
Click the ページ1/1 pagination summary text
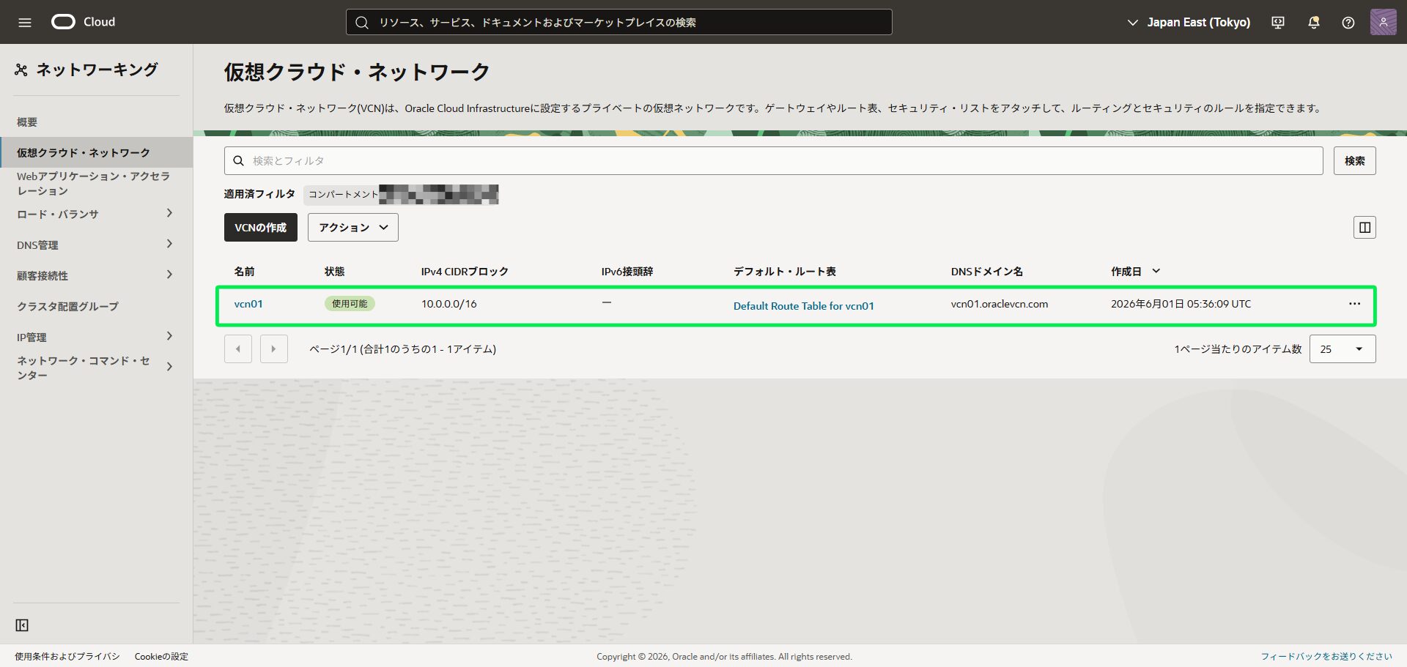(x=403, y=349)
